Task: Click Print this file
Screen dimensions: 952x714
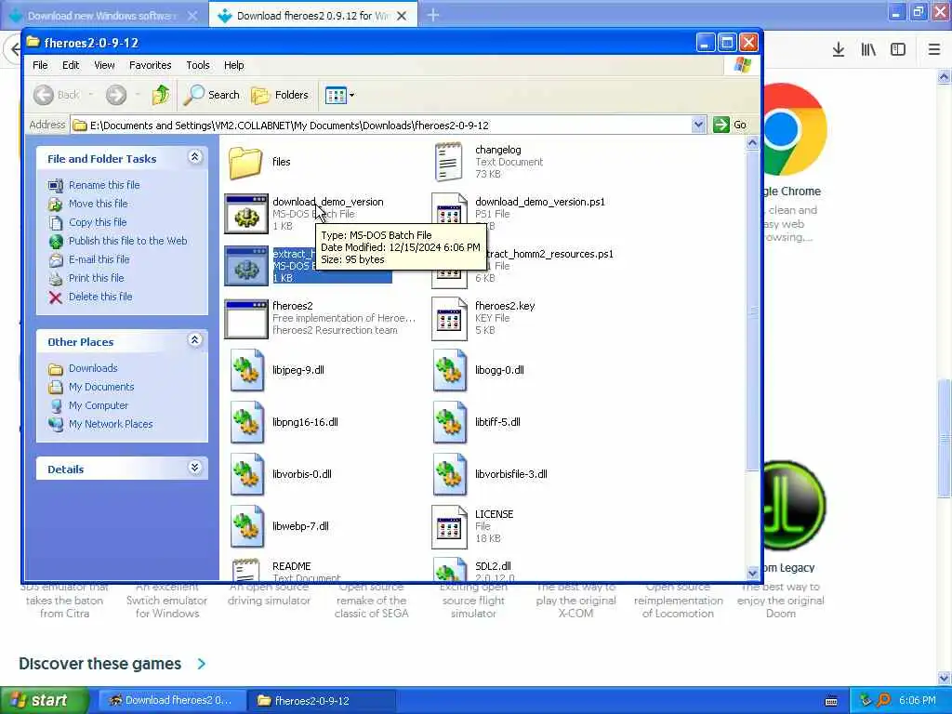Action: point(96,278)
